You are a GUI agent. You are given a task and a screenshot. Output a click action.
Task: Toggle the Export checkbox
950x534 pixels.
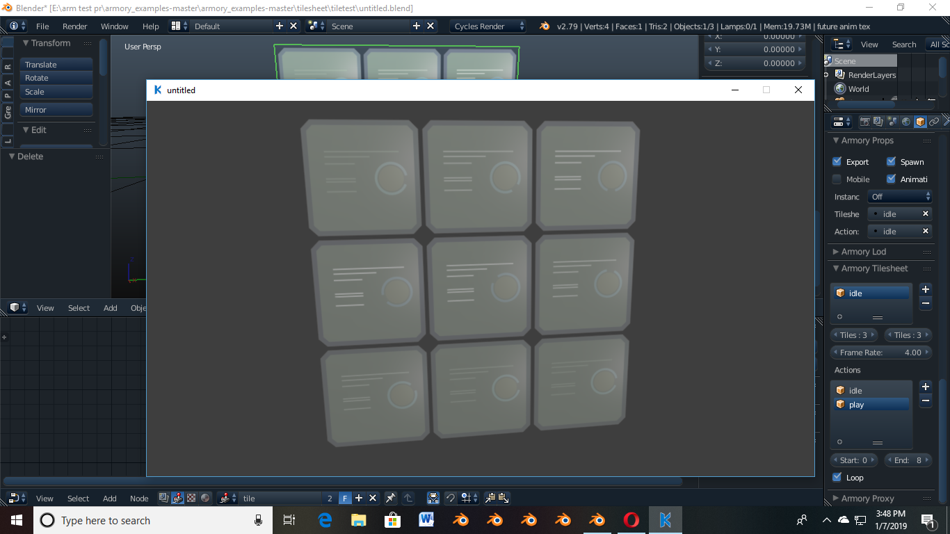pos(837,161)
